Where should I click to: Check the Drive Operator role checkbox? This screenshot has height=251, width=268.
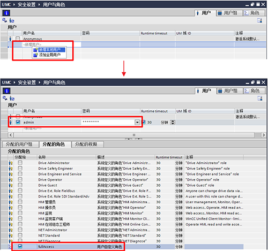pos(20,179)
